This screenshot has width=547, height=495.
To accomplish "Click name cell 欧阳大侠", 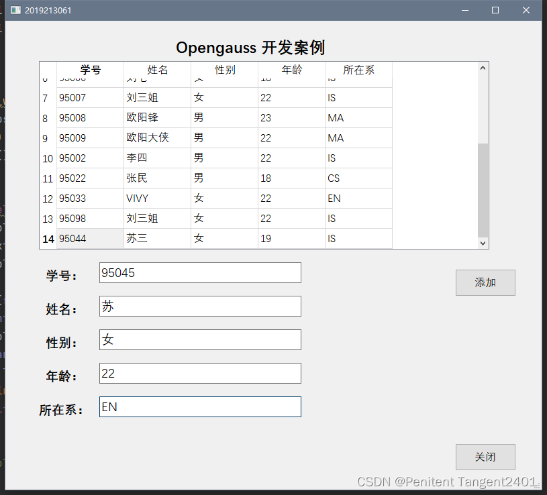I will (157, 138).
